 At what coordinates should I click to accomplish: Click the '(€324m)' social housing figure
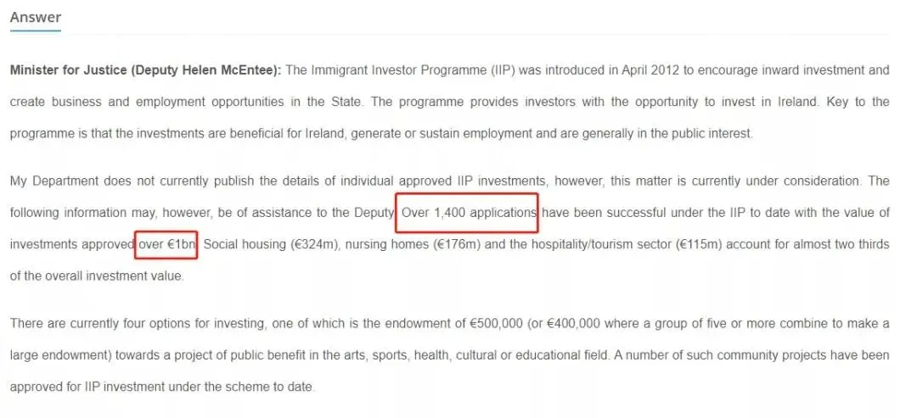coord(315,244)
